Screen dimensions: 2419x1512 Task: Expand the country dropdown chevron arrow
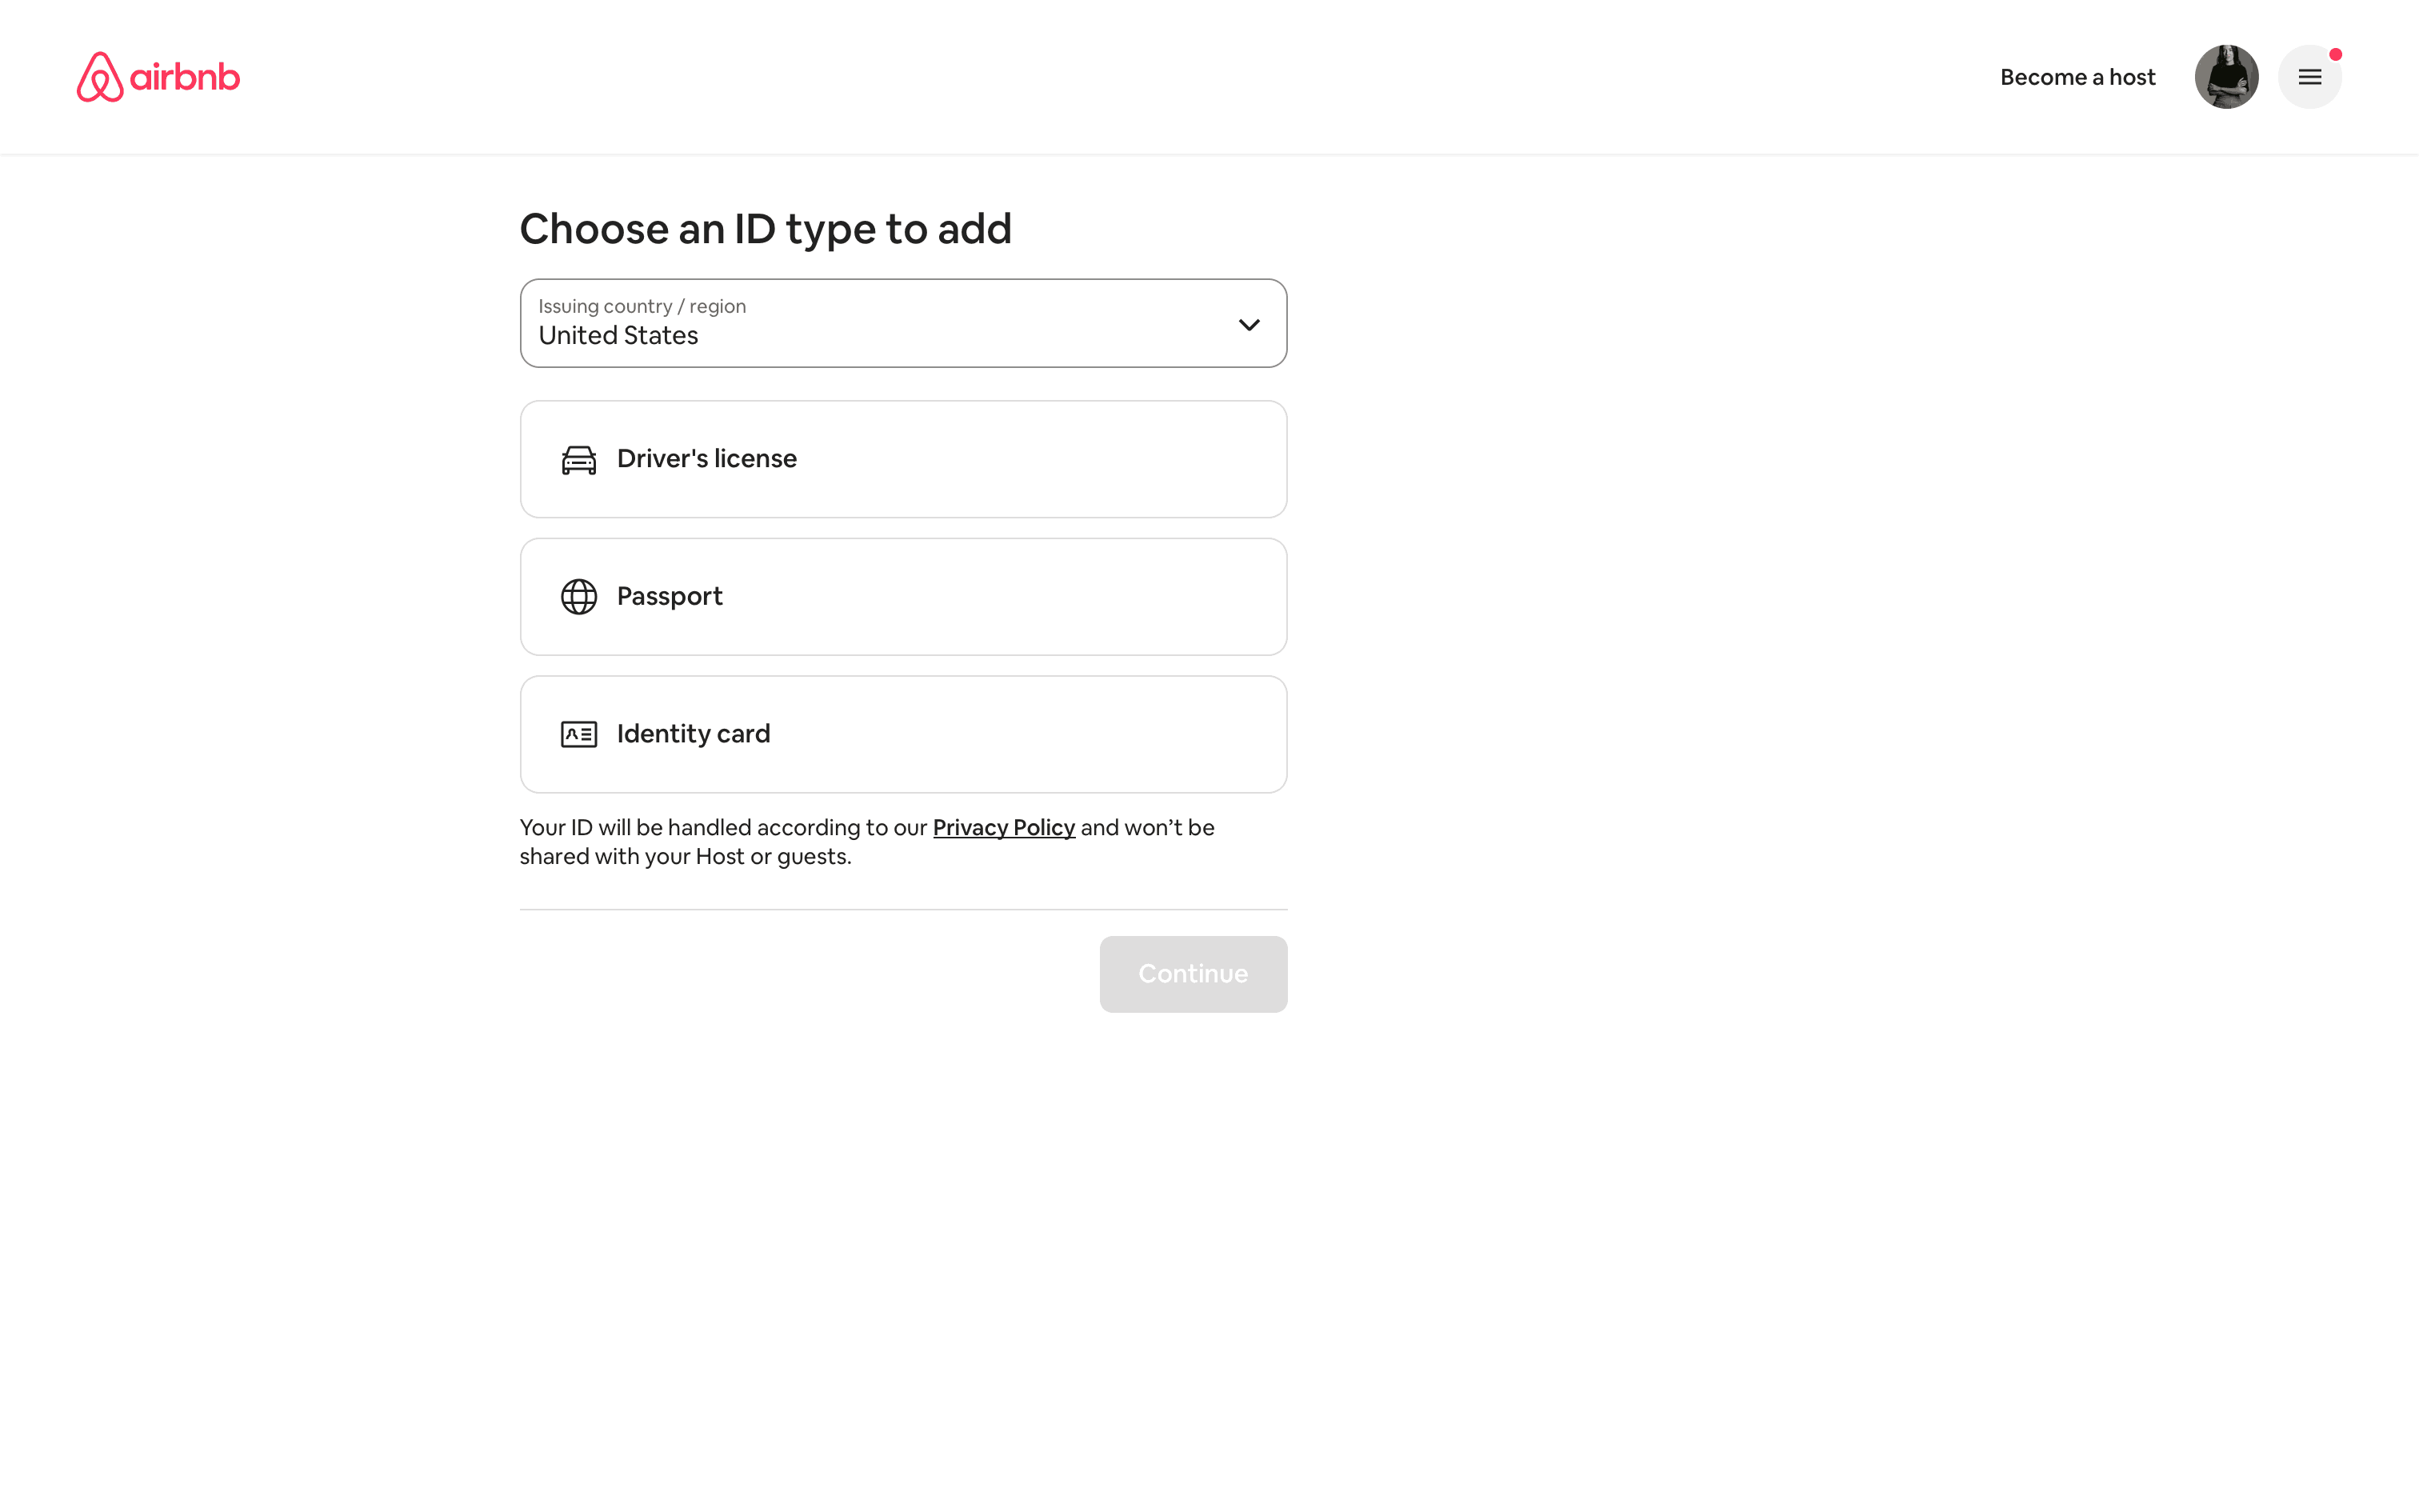[x=1249, y=325]
